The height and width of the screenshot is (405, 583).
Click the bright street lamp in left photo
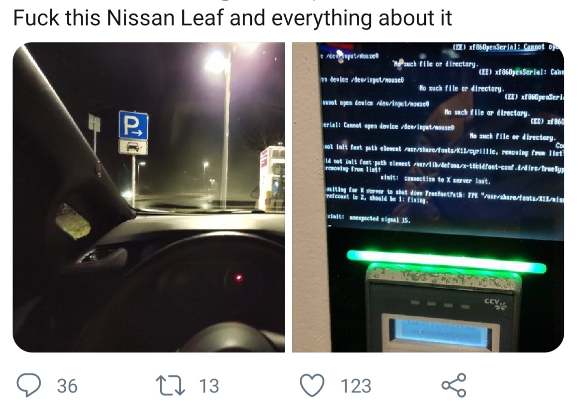(x=217, y=62)
